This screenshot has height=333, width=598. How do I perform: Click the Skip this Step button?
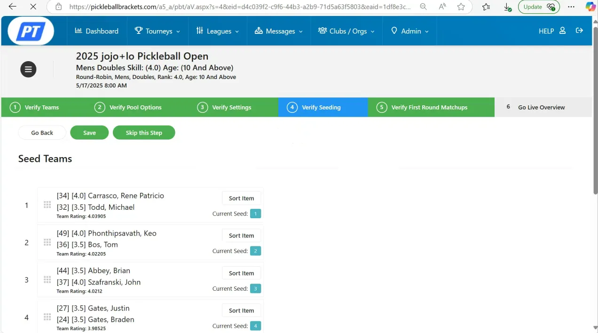click(x=144, y=133)
